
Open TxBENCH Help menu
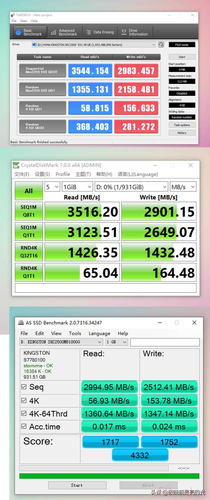pyautogui.click(x=34, y=21)
